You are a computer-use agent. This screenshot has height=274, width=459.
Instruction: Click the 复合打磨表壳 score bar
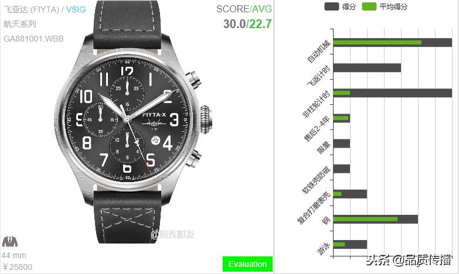(350, 194)
